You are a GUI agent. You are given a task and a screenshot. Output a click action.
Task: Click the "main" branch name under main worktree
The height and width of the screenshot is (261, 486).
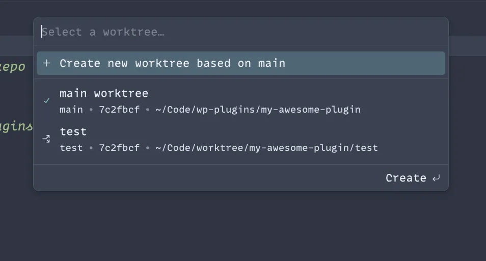71,110
